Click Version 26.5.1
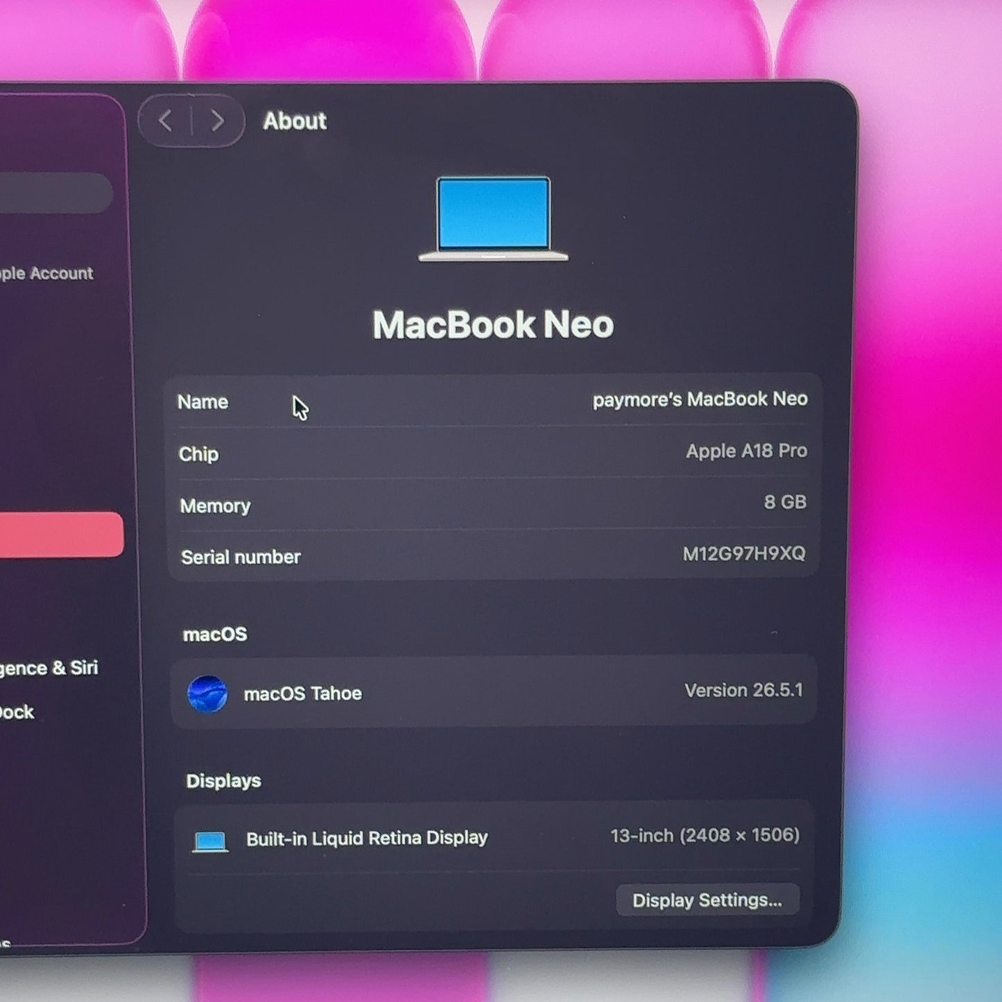The image size is (1002, 1002). click(743, 691)
